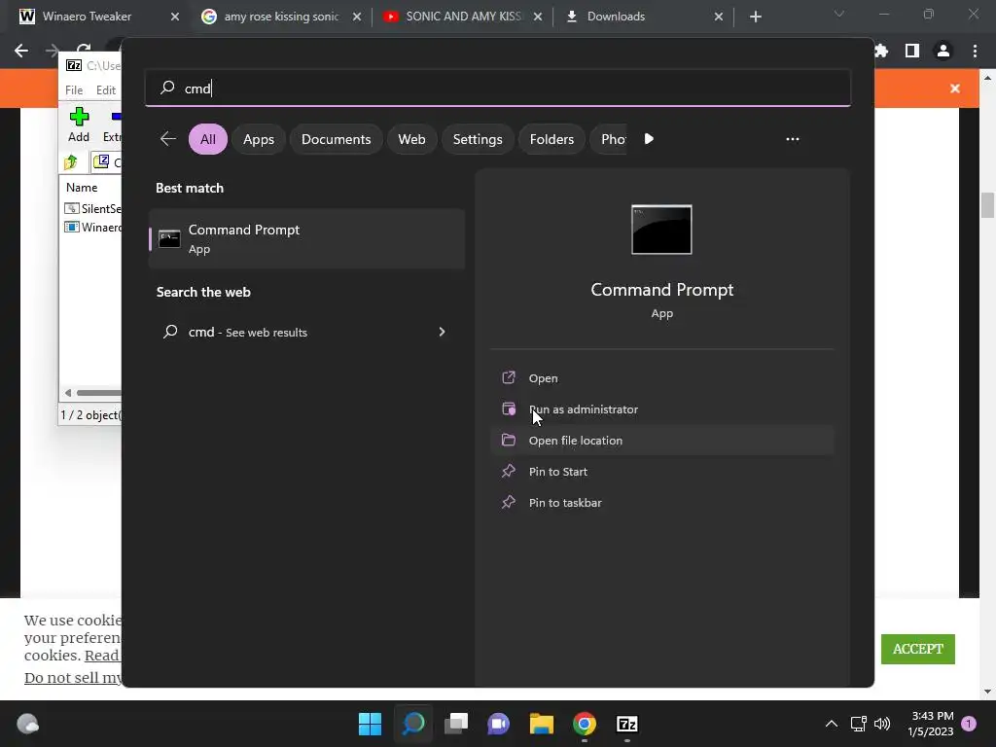Open the Windows Start menu
This screenshot has width=996, height=747.
point(370,724)
